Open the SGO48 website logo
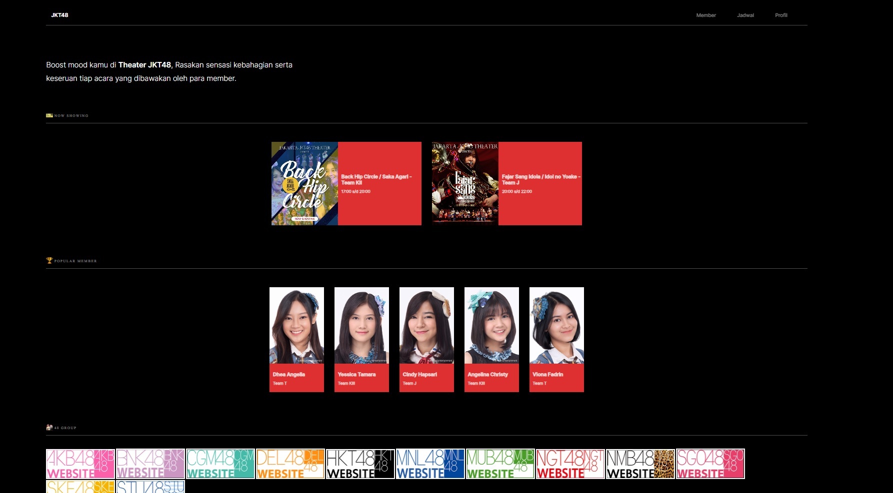The image size is (893, 493). (x=710, y=464)
